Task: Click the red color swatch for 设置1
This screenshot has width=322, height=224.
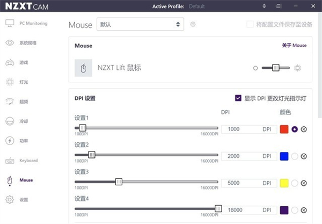Action: click(284, 129)
